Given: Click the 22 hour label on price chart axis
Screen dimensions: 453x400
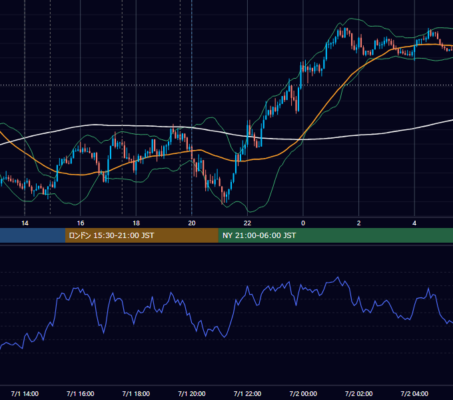Looking at the screenshot, I should 248,223.
